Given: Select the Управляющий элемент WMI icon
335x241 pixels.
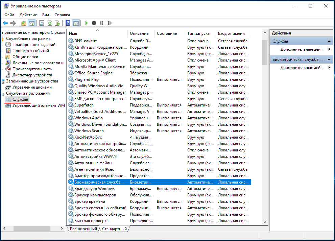Looking at the screenshot, I should (8, 105).
